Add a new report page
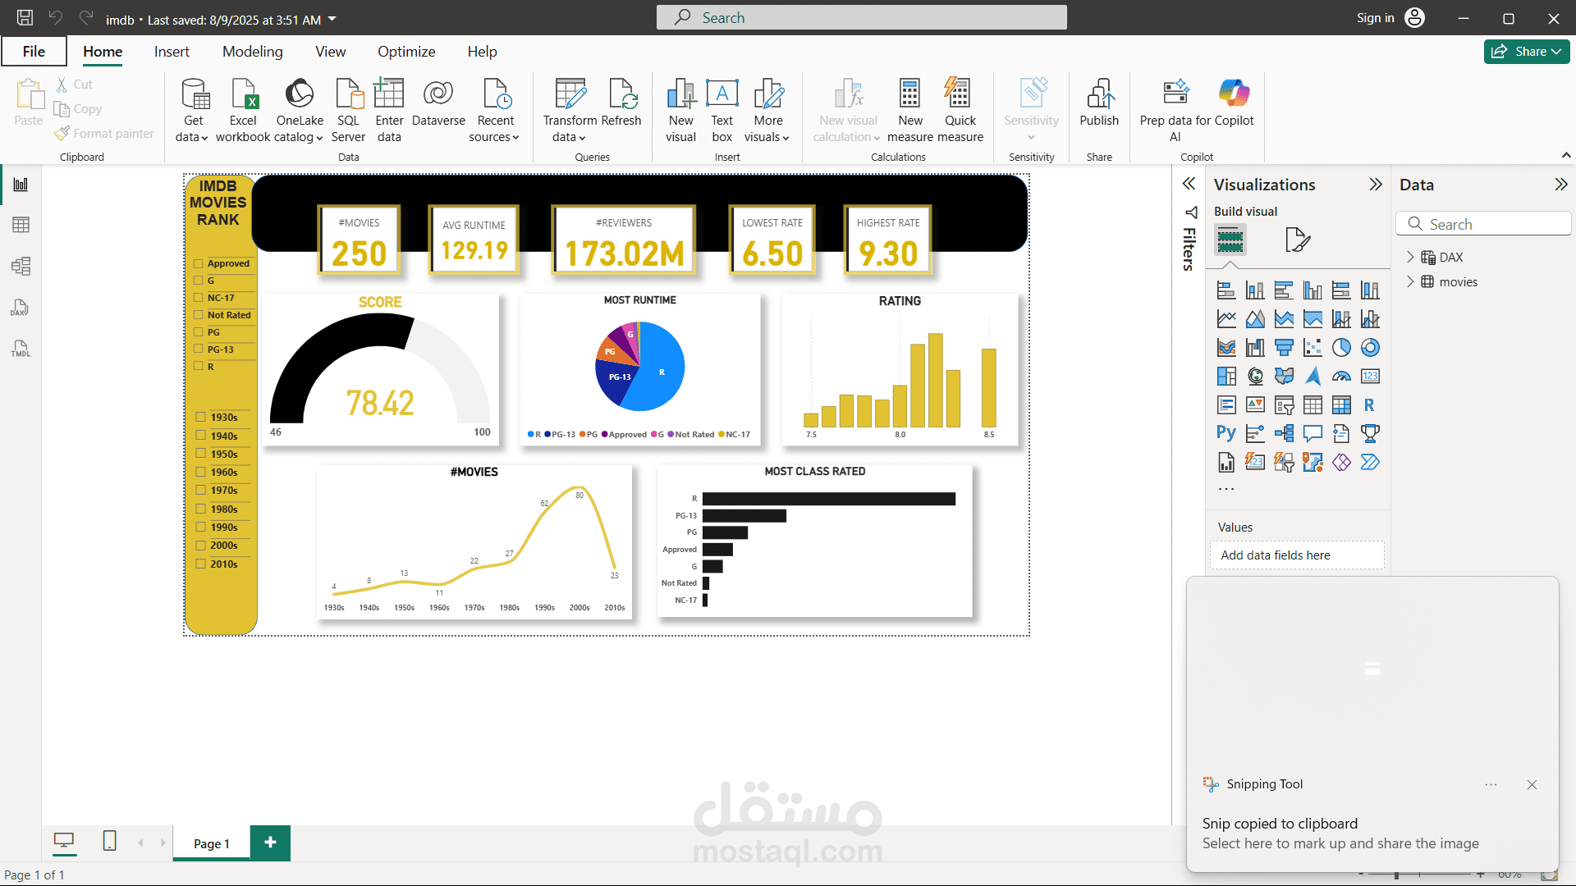1576x886 pixels. pos(270,843)
